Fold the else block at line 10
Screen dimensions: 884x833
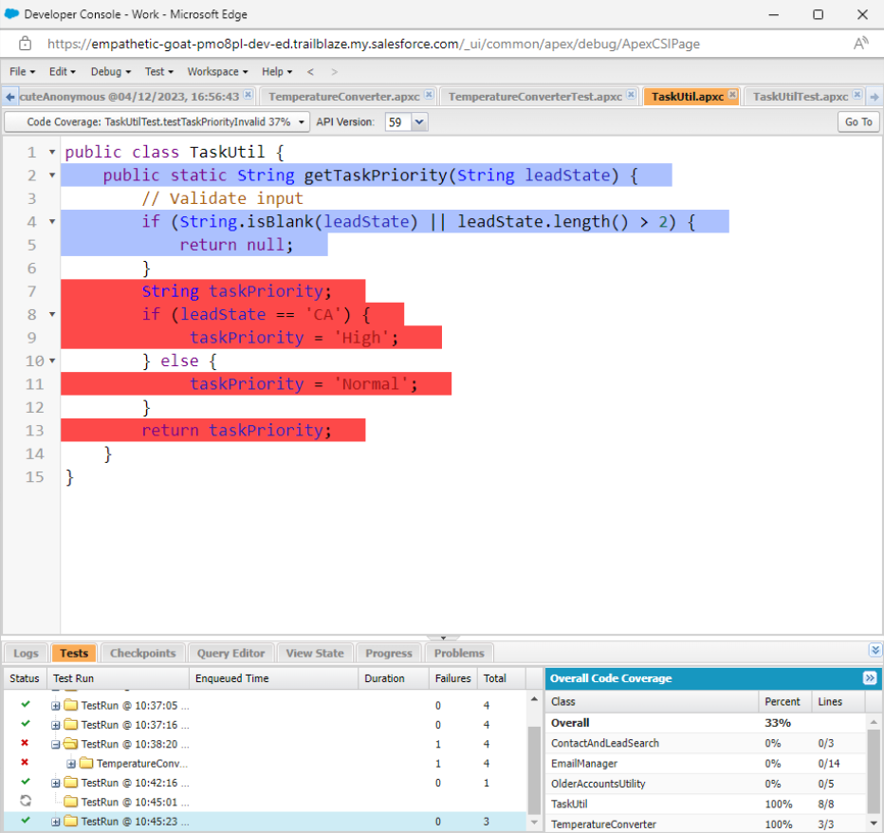coord(52,361)
